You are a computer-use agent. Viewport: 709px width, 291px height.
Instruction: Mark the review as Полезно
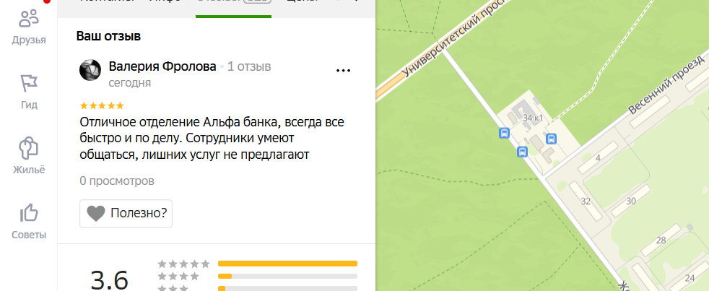click(126, 213)
